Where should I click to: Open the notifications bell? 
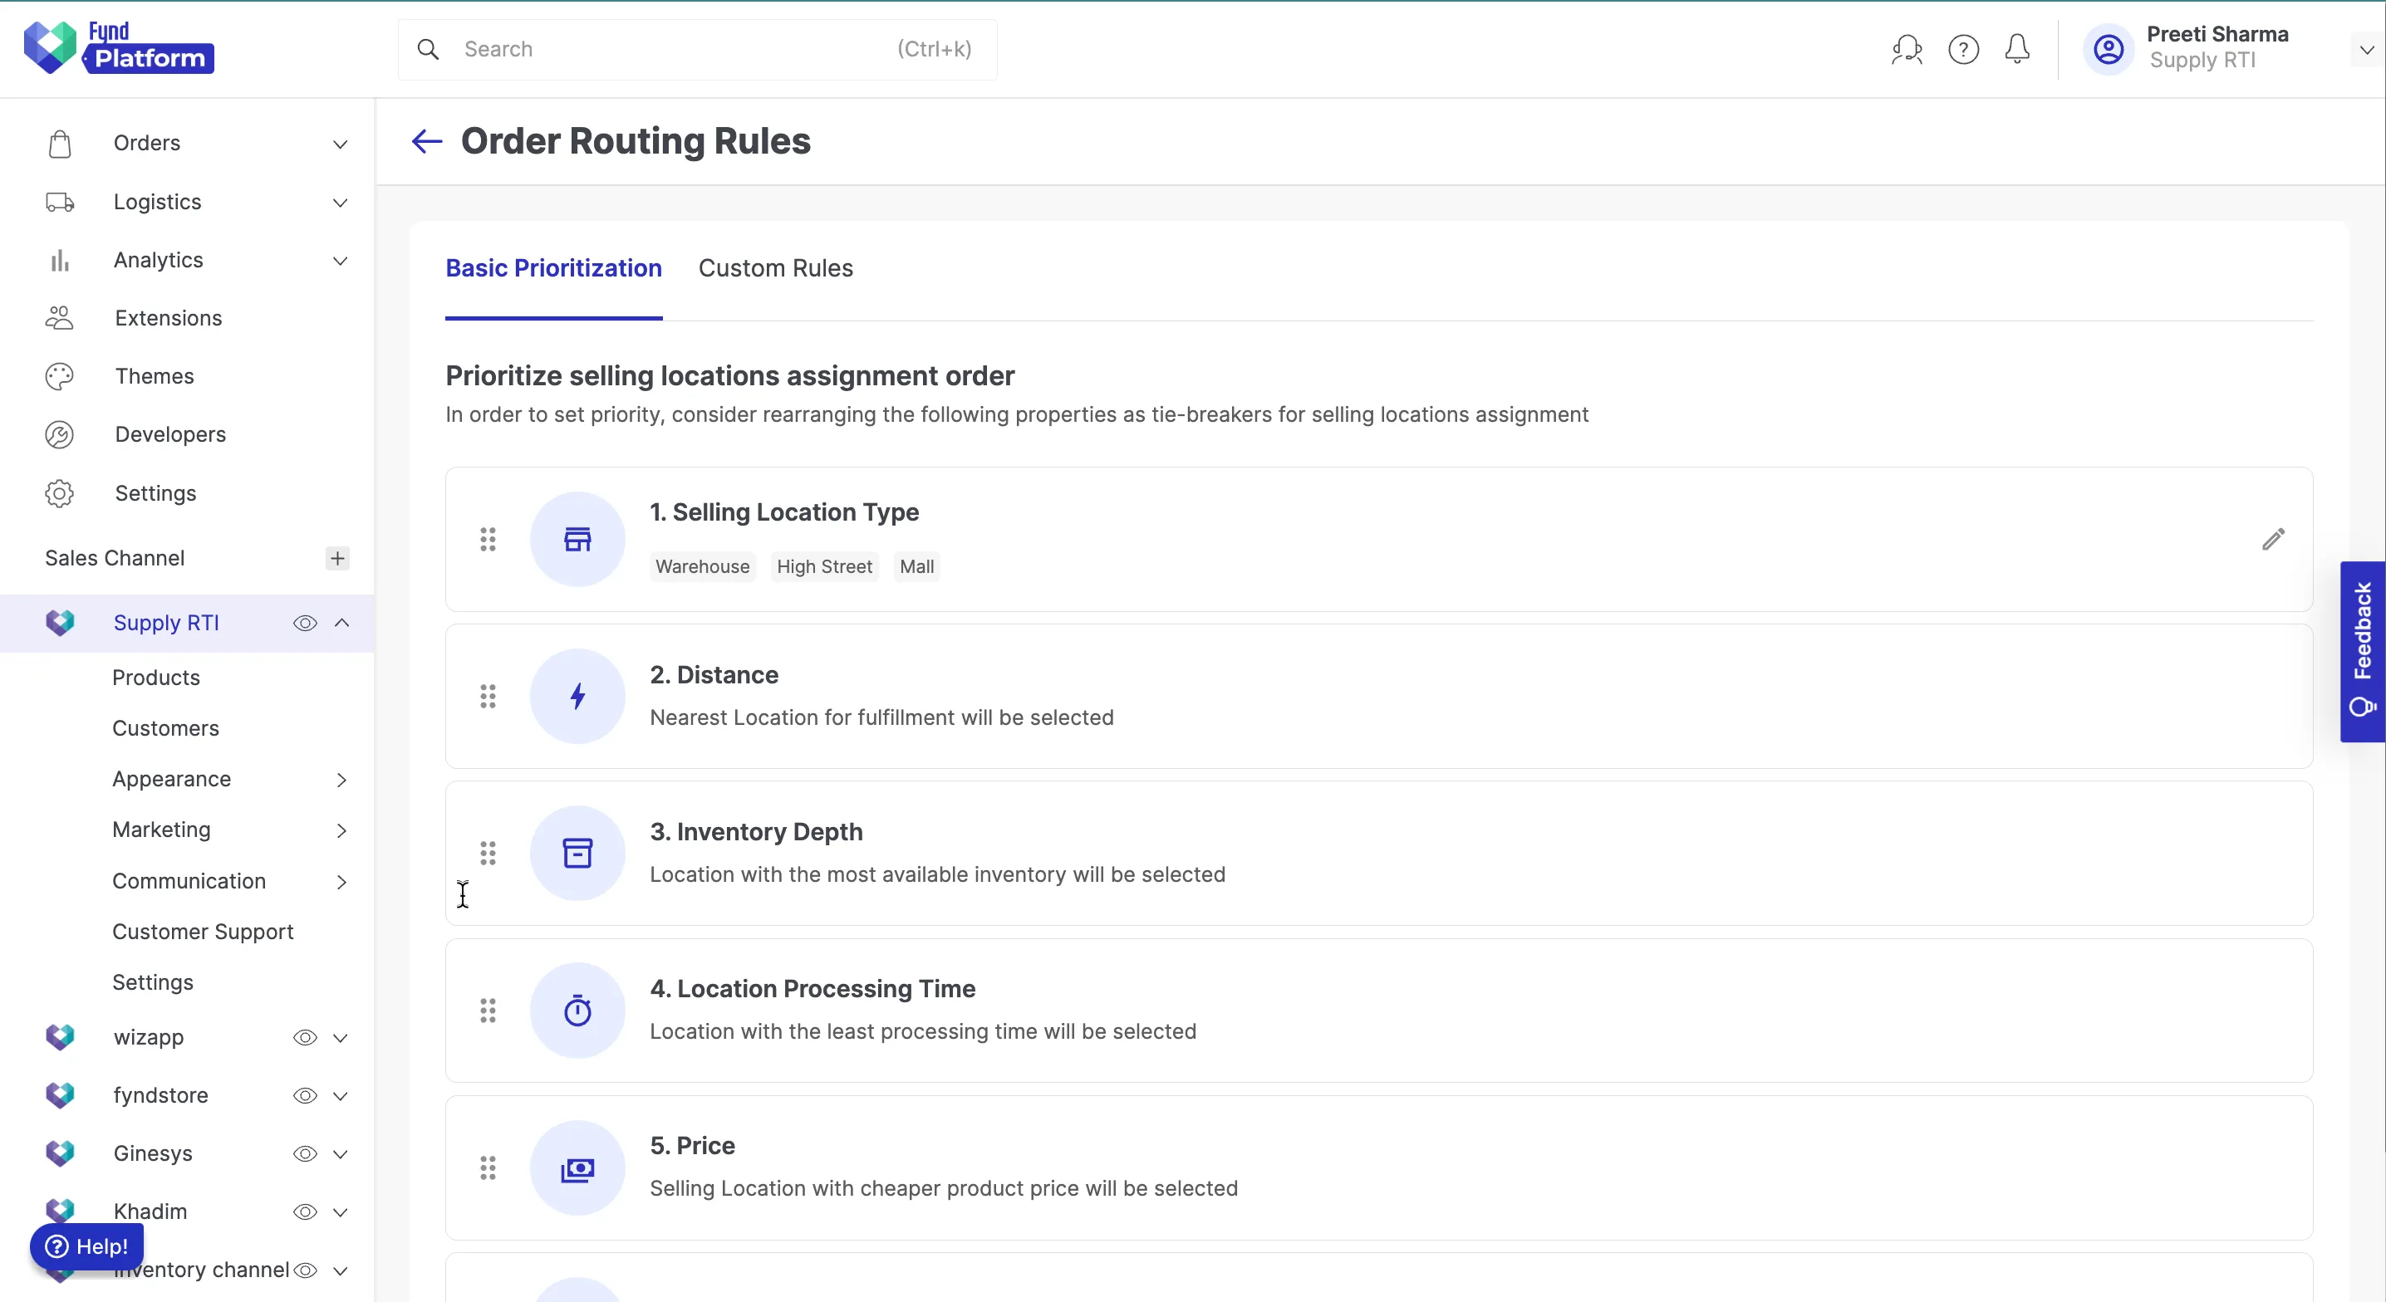click(2016, 49)
